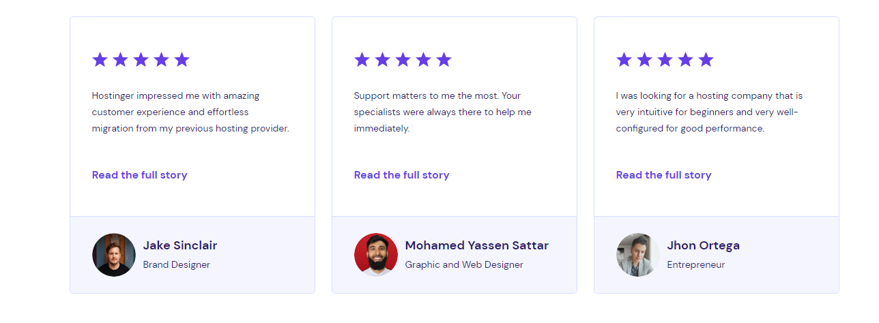Click the Entrepreneur job title text
879x323 pixels.
tap(695, 264)
